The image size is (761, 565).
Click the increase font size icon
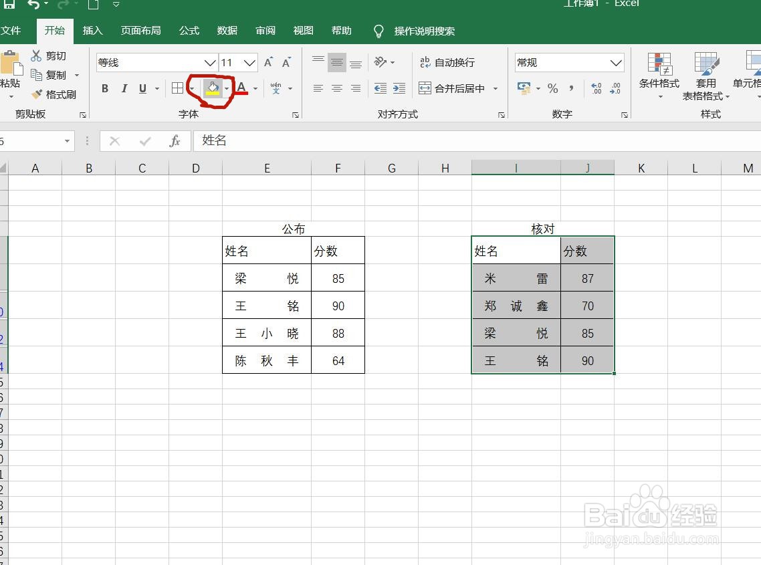268,62
